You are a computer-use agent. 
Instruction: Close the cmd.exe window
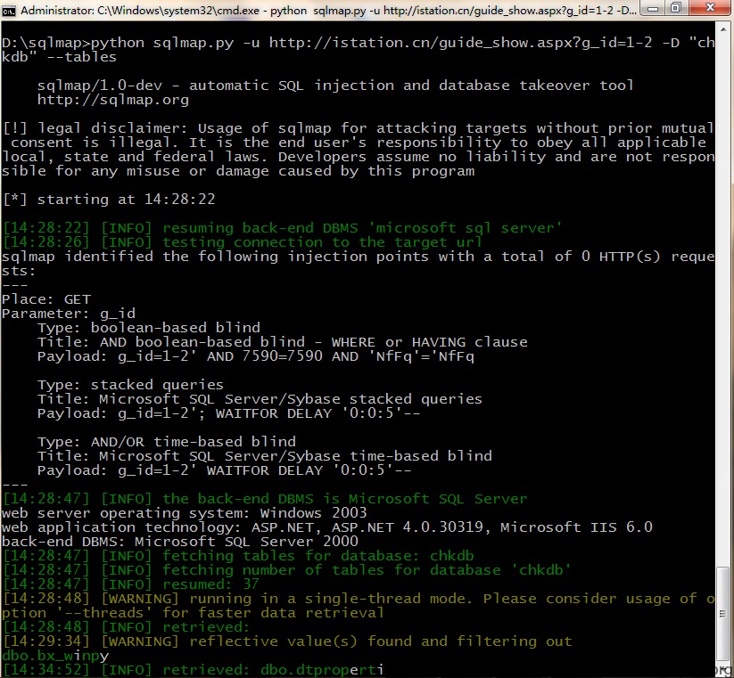(710, 8)
